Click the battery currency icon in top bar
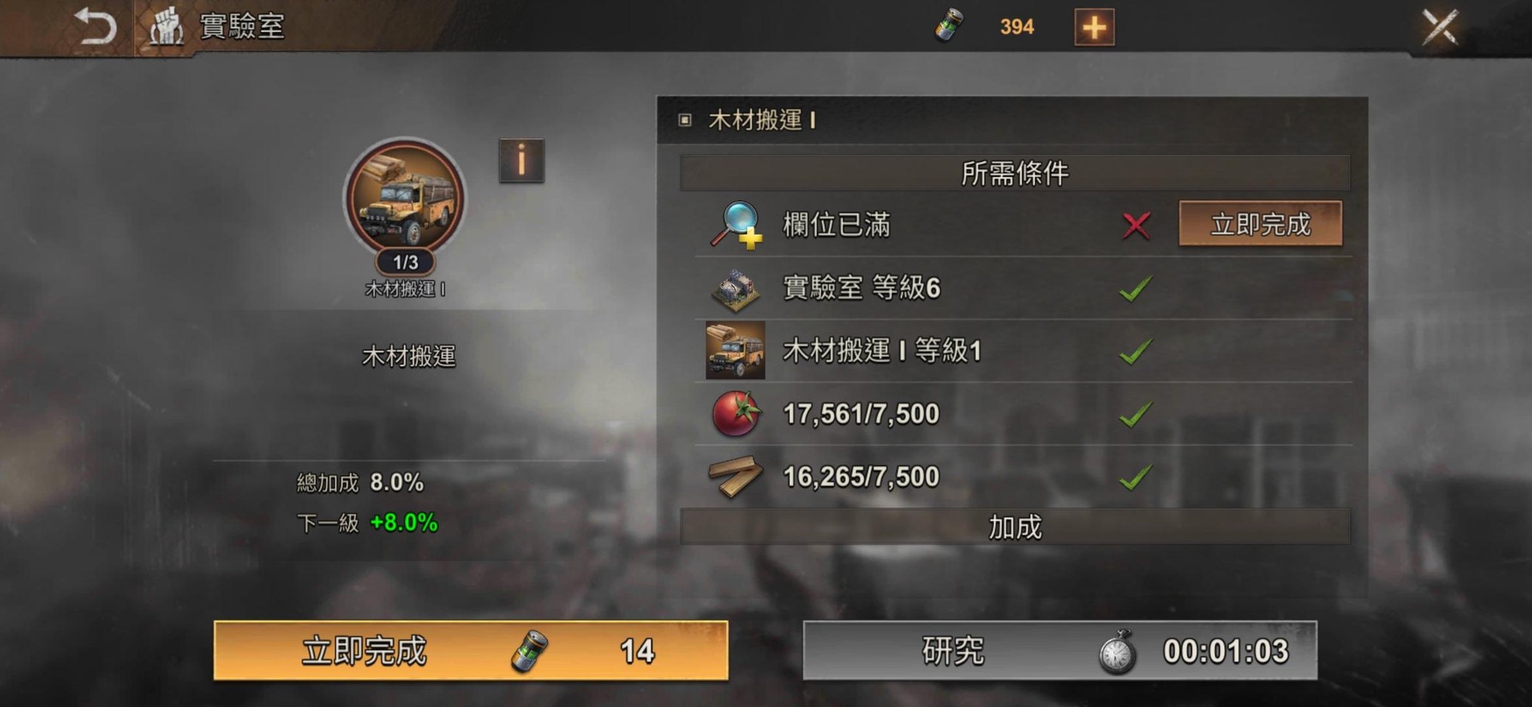 tap(949, 26)
